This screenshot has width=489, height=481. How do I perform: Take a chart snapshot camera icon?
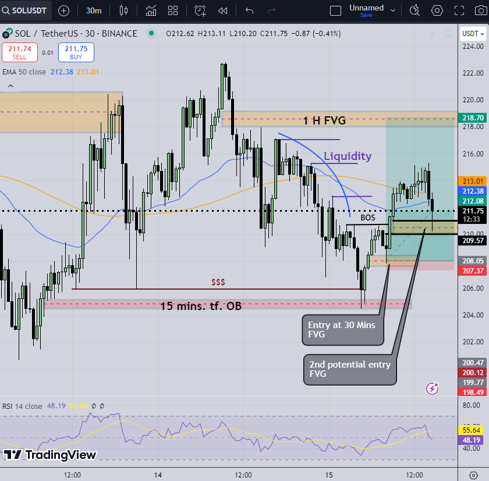pyautogui.click(x=481, y=10)
